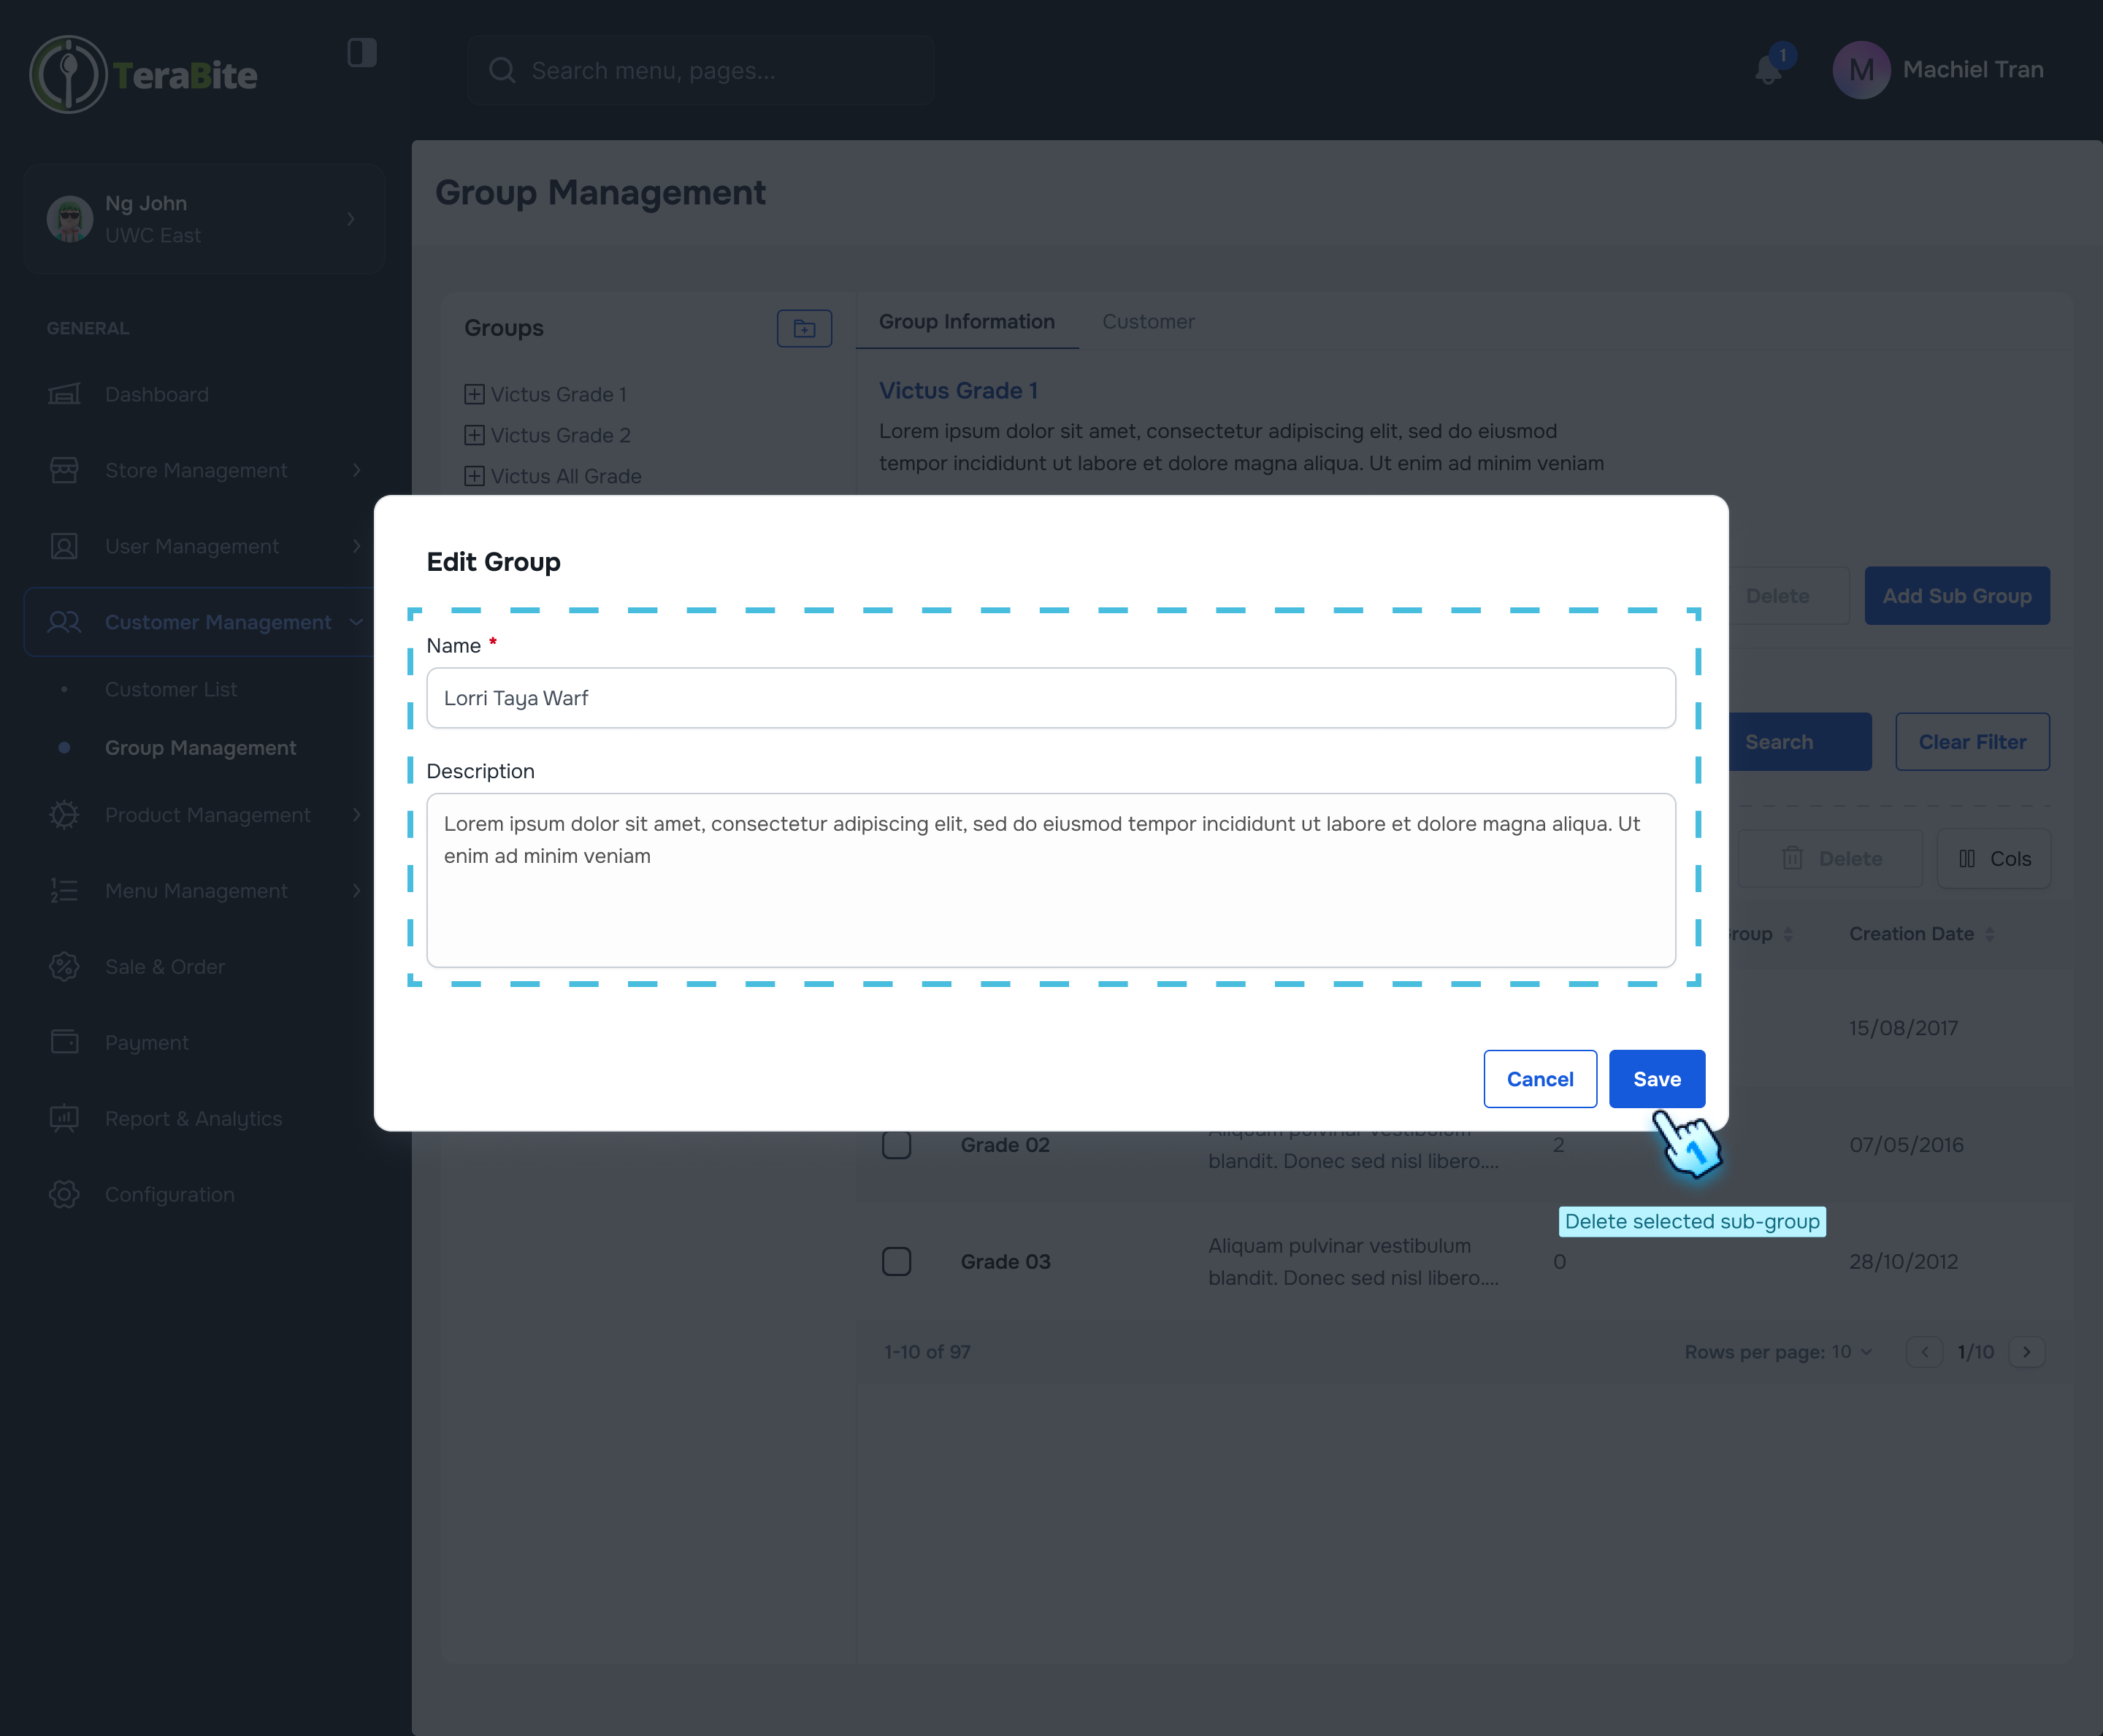Click the add group folder icon
This screenshot has width=2103, height=1736.
[804, 328]
